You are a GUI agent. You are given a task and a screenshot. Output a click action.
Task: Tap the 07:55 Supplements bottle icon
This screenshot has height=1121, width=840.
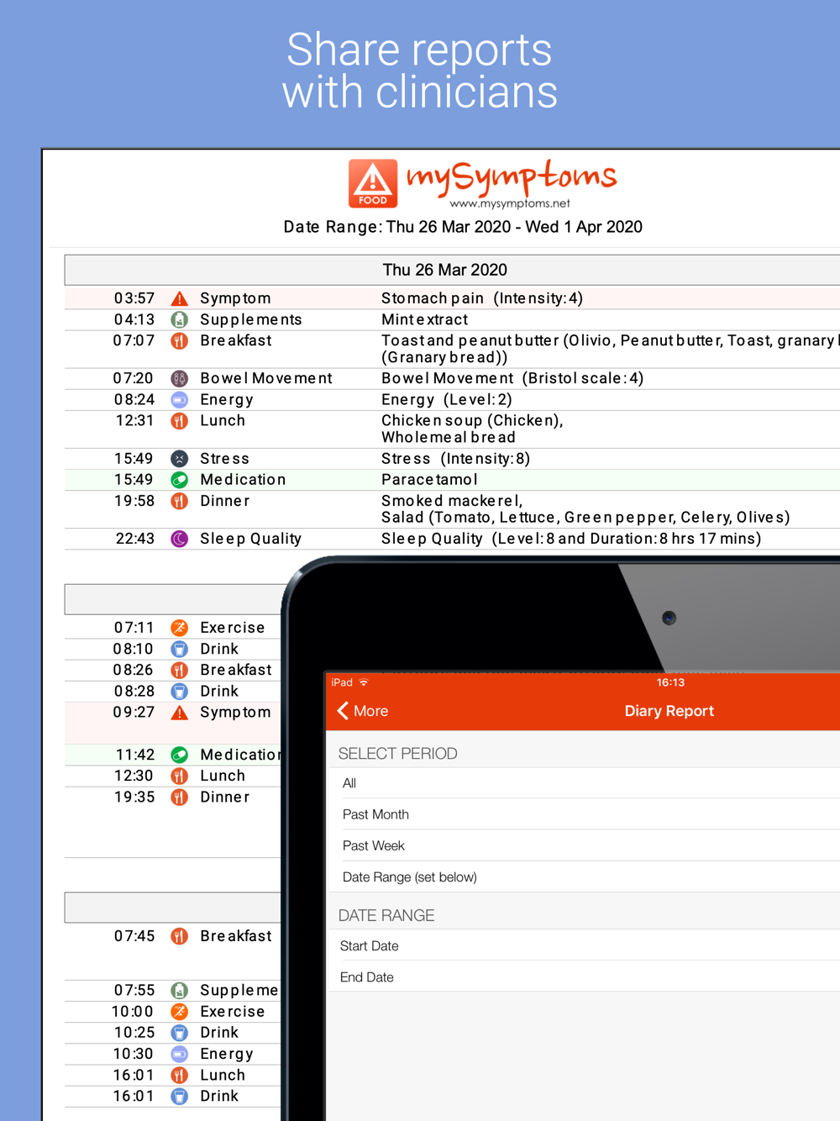[179, 991]
